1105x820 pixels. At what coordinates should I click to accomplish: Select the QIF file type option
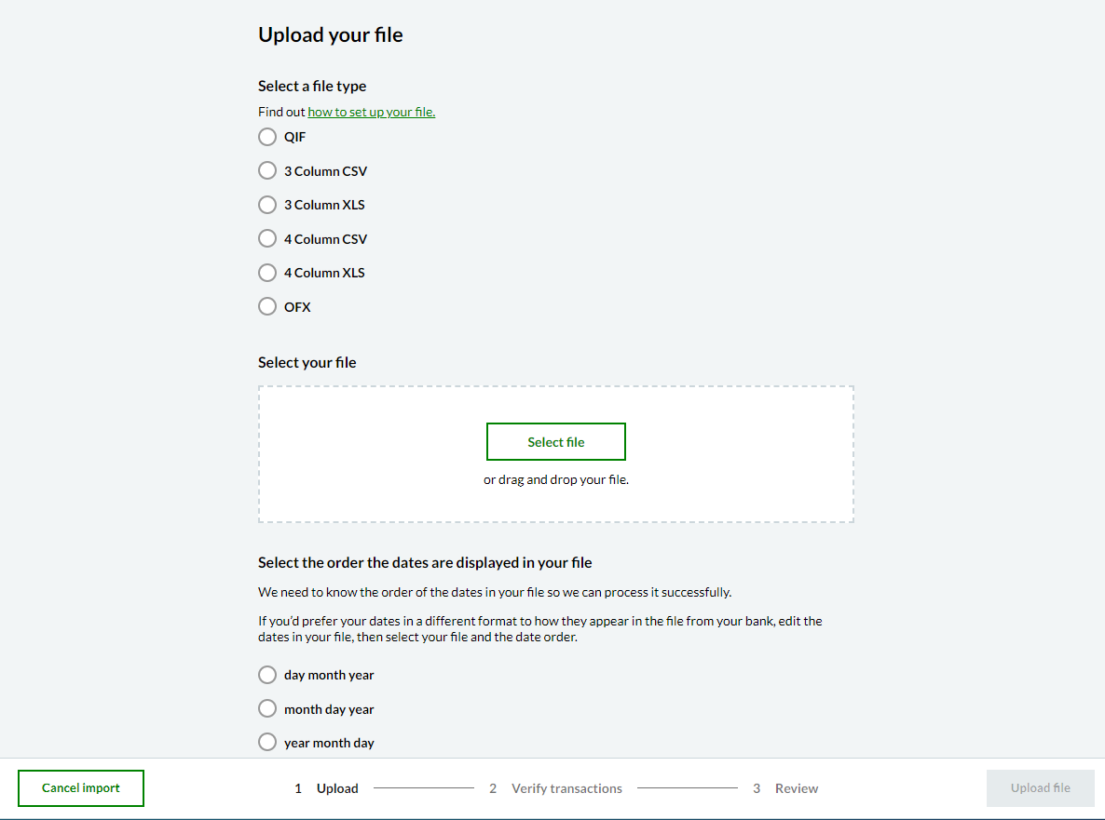(267, 138)
